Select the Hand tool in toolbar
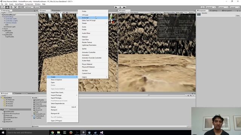241x135 pixels. (3, 7)
